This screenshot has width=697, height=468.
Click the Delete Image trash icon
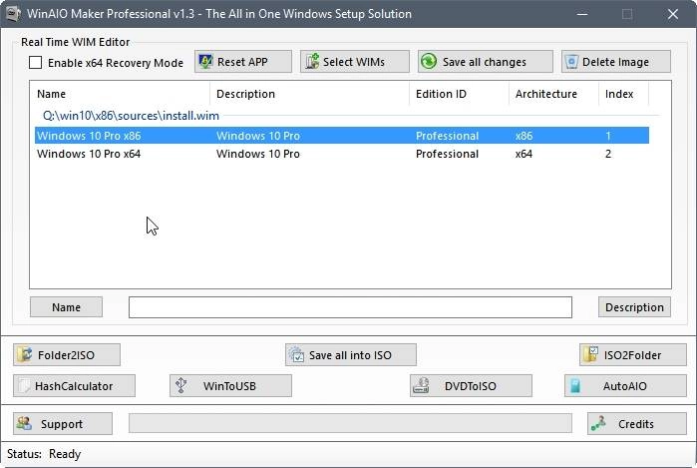pos(571,62)
